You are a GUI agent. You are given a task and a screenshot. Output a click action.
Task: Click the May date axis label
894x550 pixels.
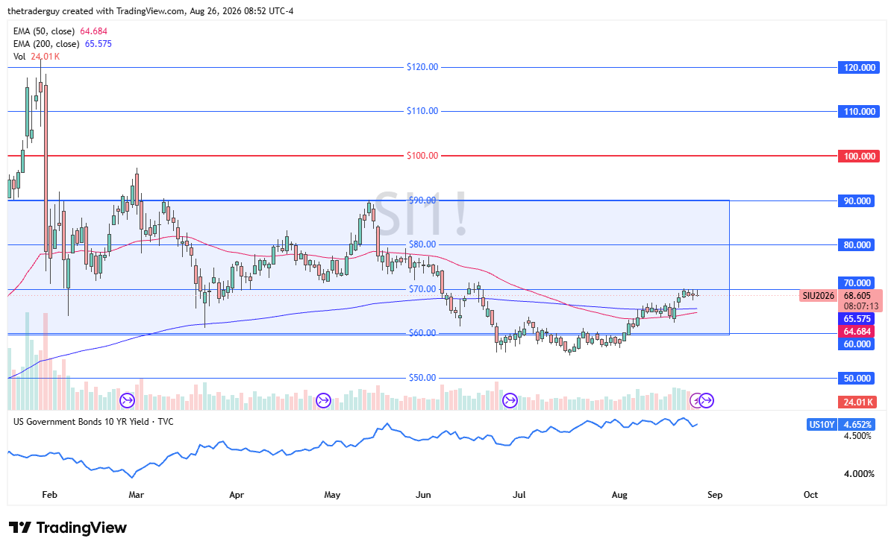[x=332, y=495]
